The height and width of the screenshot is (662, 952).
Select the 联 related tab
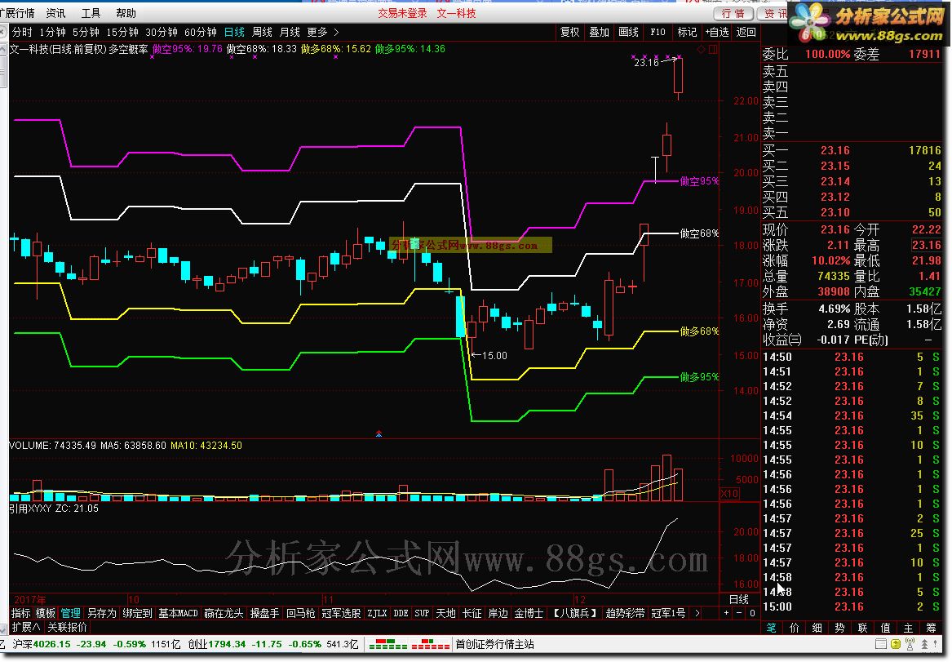point(863,628)
